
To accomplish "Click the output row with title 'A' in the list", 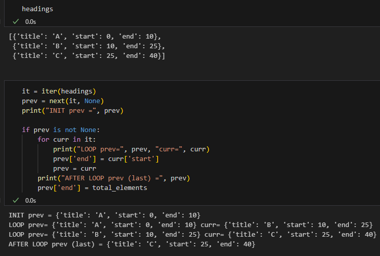I will [x=85, y=37].
